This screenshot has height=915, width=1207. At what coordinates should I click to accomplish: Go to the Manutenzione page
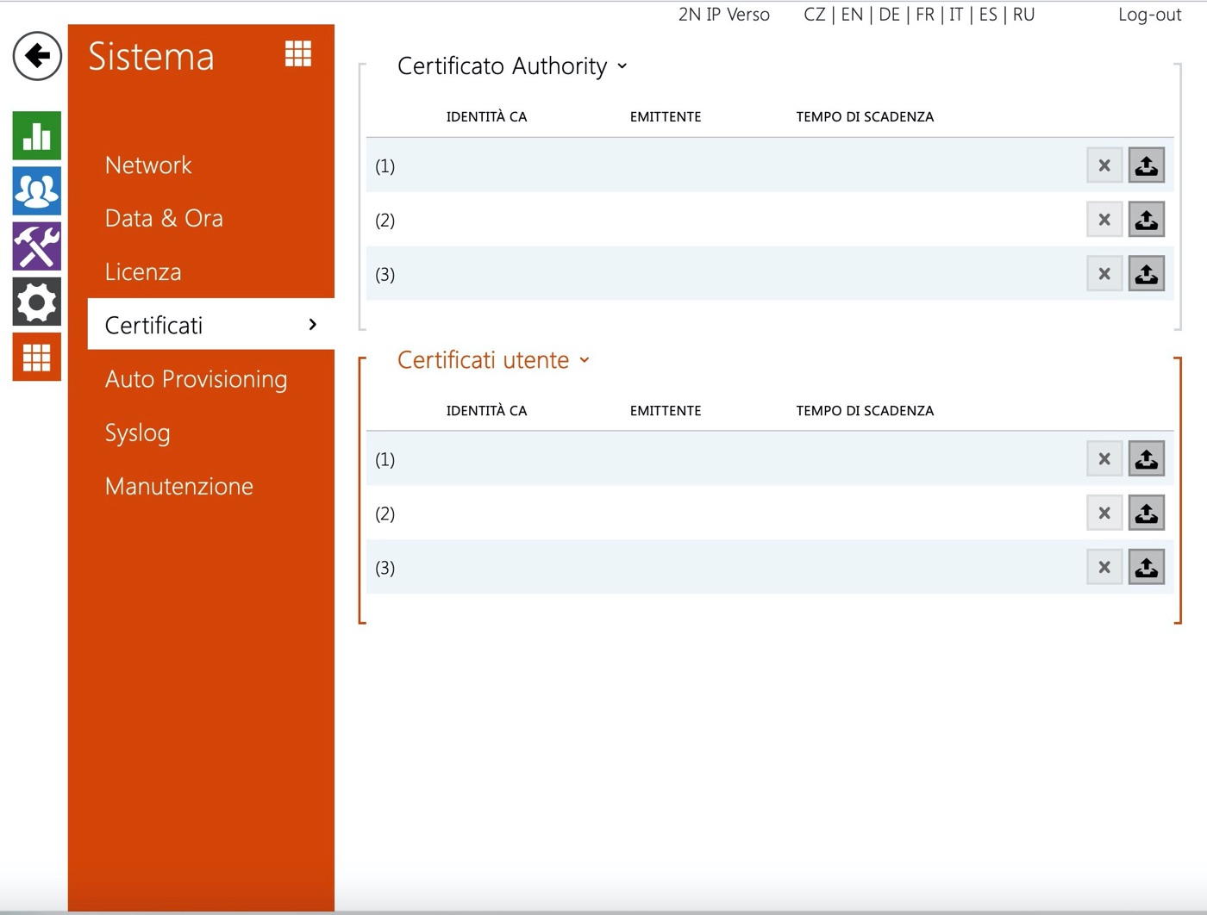tap(178, 486)
